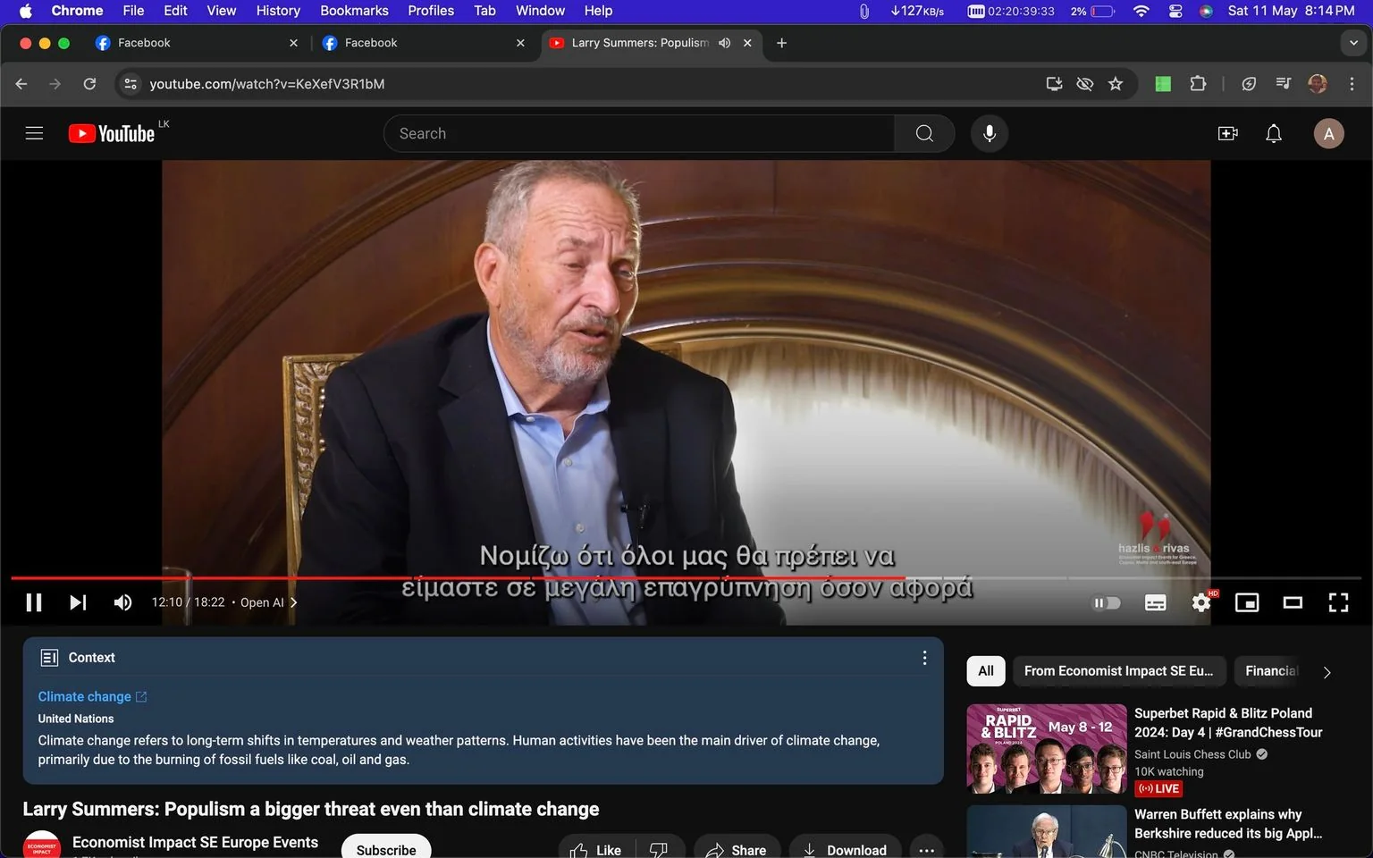The image size is (1373, 858).
Task: Open Superbet Rapid & Blitz thumbnail
Action: click(1047, 749)
